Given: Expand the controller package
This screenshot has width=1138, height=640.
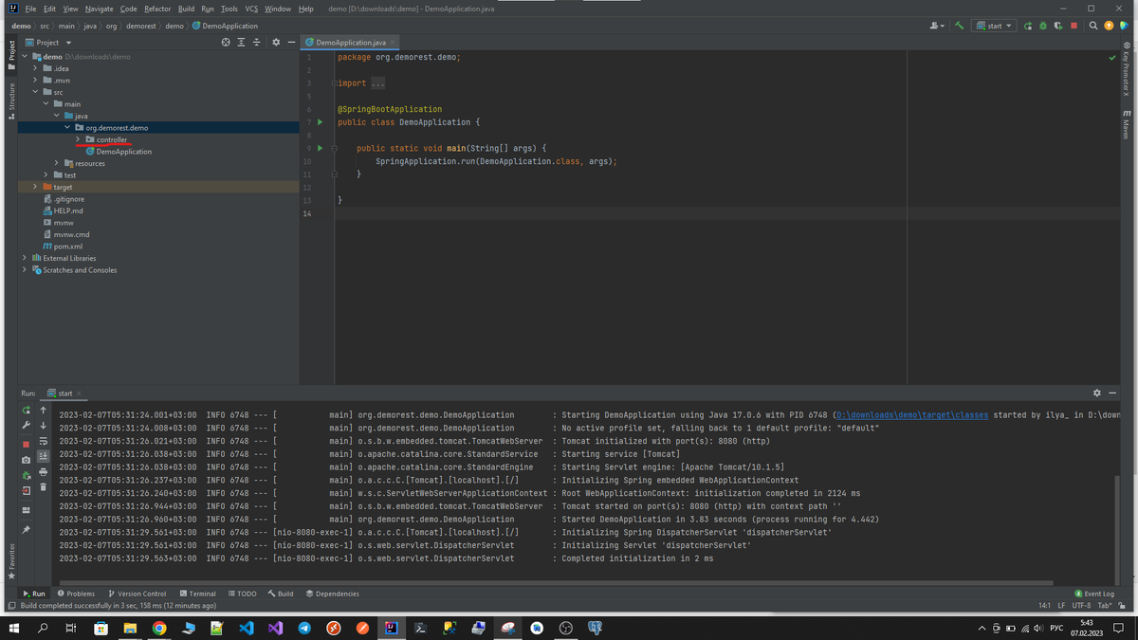Looking at the screenshot, I should [78, 139].
